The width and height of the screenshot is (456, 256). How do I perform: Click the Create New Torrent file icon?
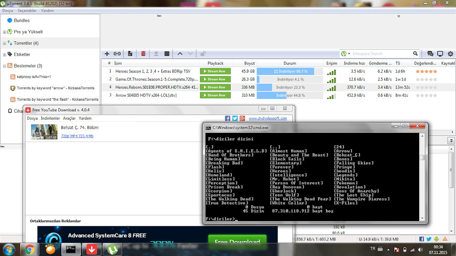pos(130,54)
